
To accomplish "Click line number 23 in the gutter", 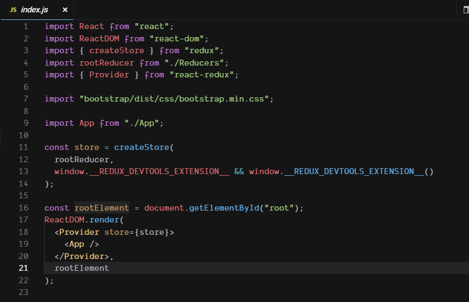I will click(x=24, y=292).
